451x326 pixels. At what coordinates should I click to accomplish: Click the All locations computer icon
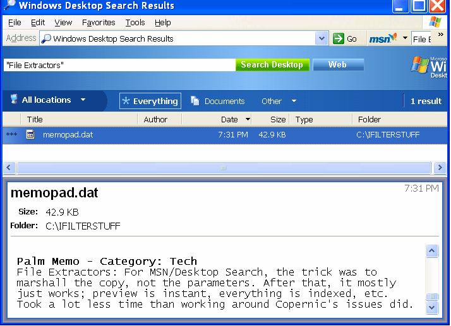coord(13,99)
